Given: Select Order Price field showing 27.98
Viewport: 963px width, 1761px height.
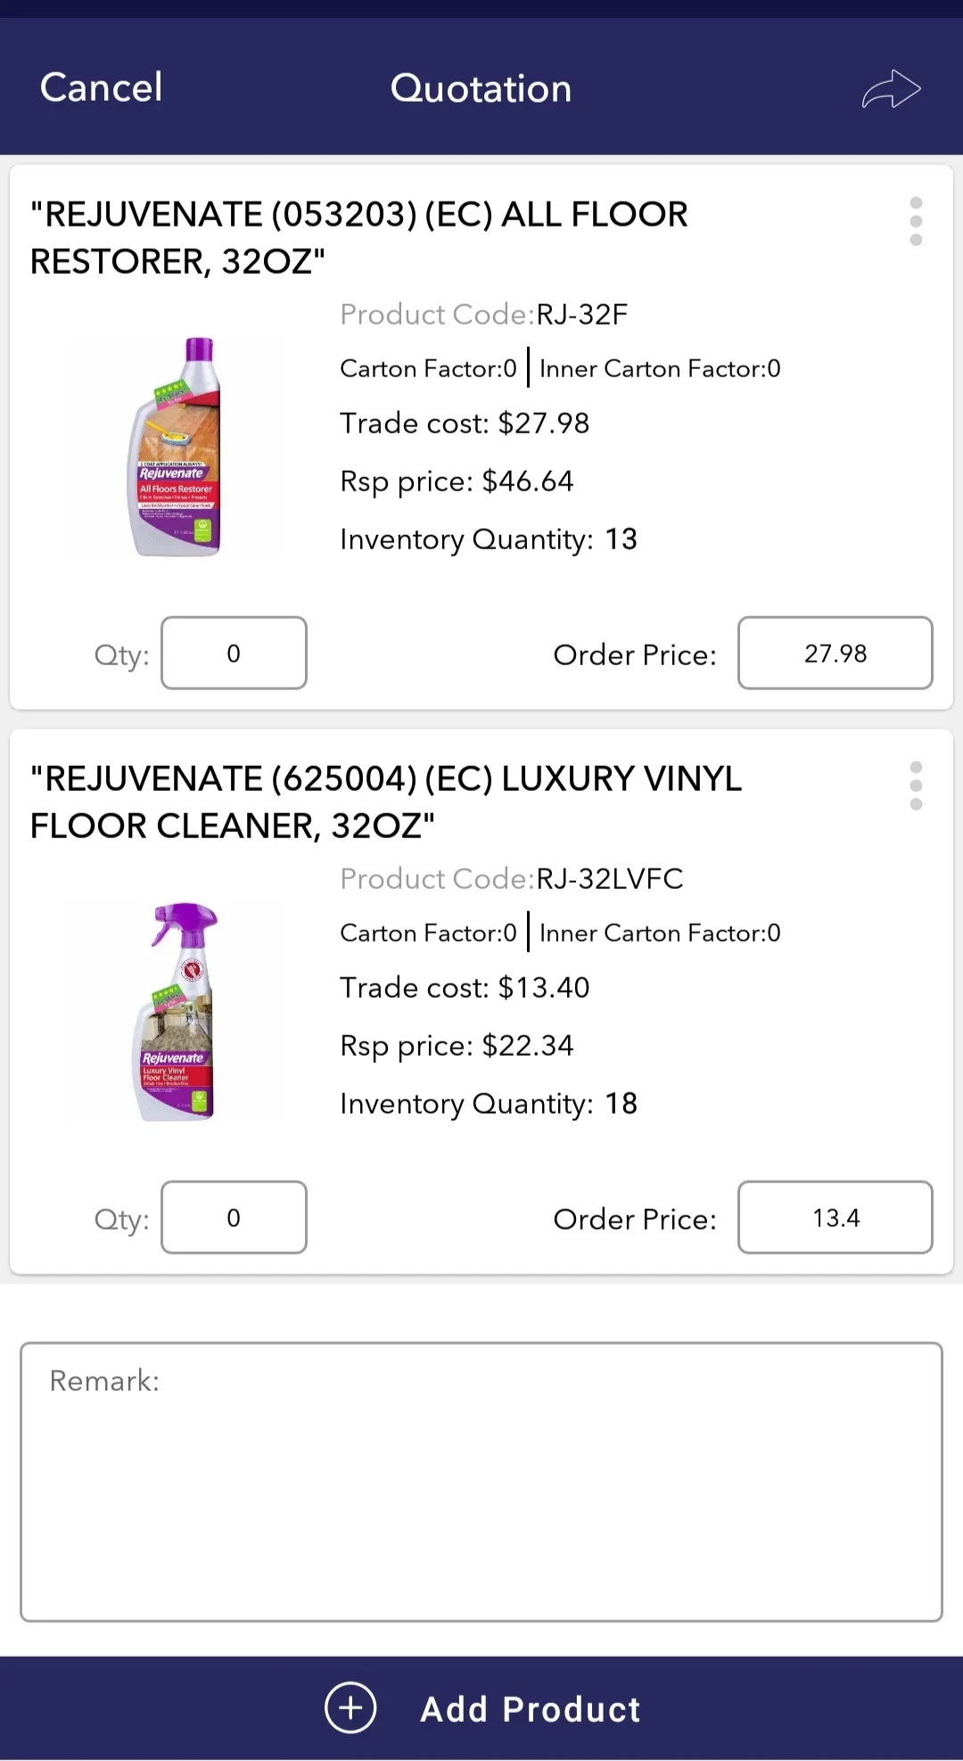Looking at the screenshot, I should pos(835,653).
